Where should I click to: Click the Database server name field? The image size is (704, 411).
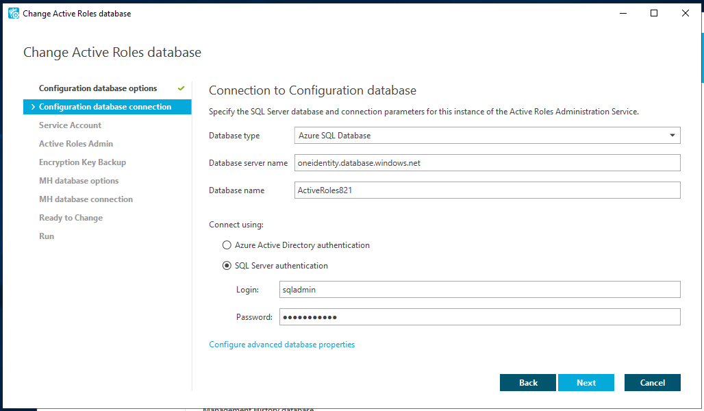[487, 163]
